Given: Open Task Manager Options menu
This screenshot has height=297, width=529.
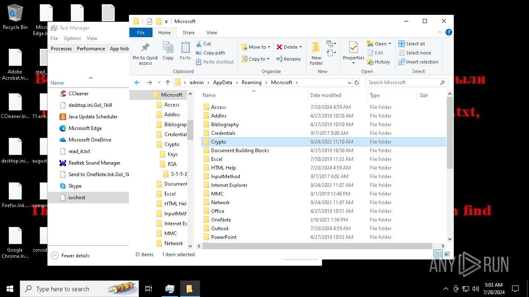Looking at the screenshot, I should click(x=72, y=38).
